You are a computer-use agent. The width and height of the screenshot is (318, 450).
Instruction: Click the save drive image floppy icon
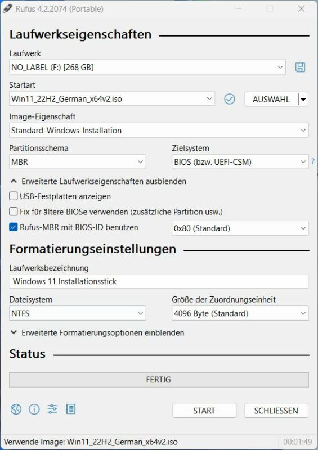(x=300, y=67)
